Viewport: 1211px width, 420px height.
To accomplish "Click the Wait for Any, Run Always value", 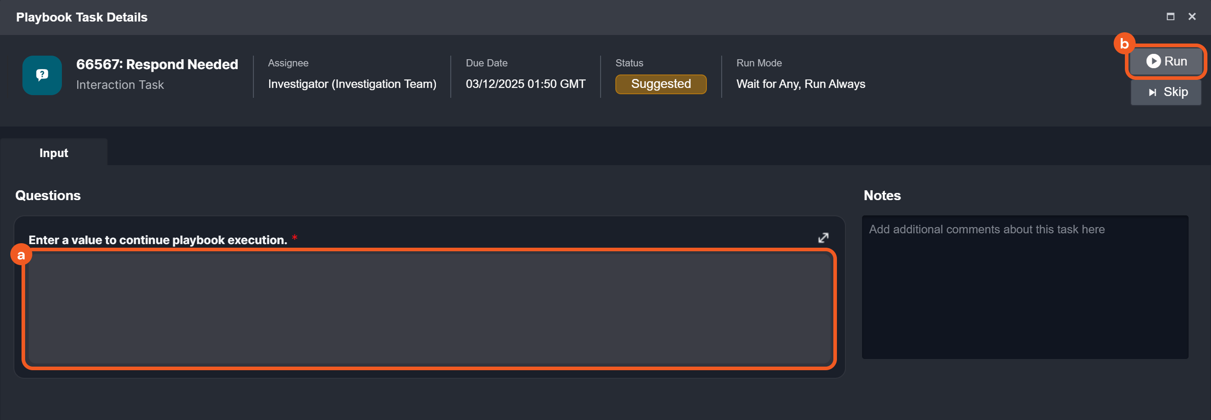I will coord(801,84).
